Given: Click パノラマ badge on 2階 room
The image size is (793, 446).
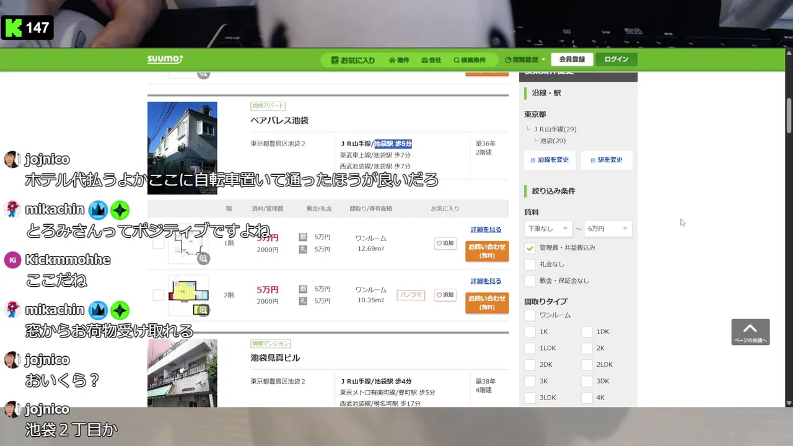Looking at the screenshot, I should [411, 295].
